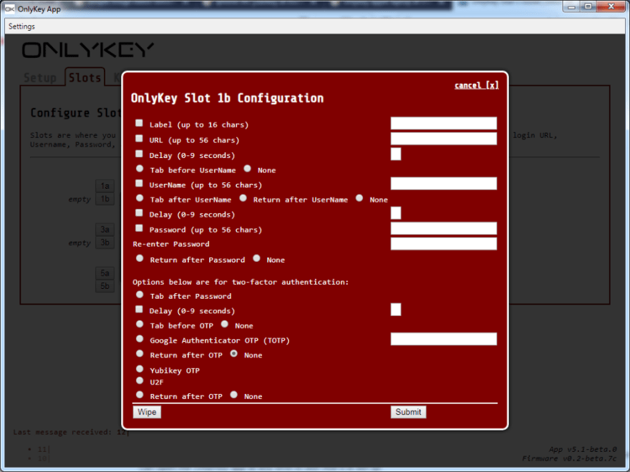630x472 pixels.
Task: Close dialog with cancel [x] link
Action: point(477,86)
